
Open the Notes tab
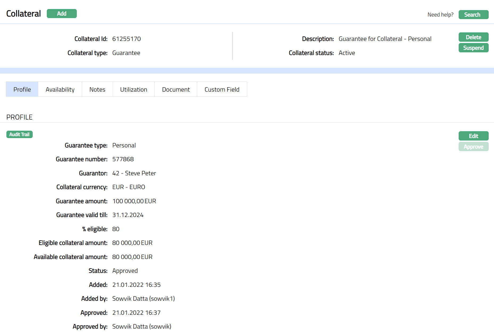tap(97, 90)
